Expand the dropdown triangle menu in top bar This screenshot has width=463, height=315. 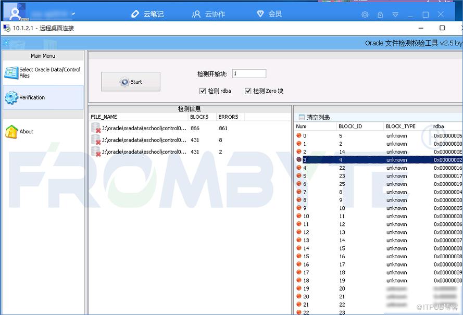click(395, 15)
